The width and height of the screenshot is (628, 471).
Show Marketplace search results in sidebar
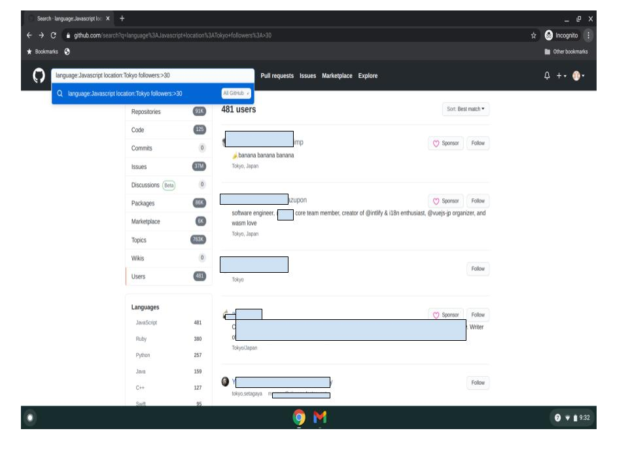click(x=169, y=222)
